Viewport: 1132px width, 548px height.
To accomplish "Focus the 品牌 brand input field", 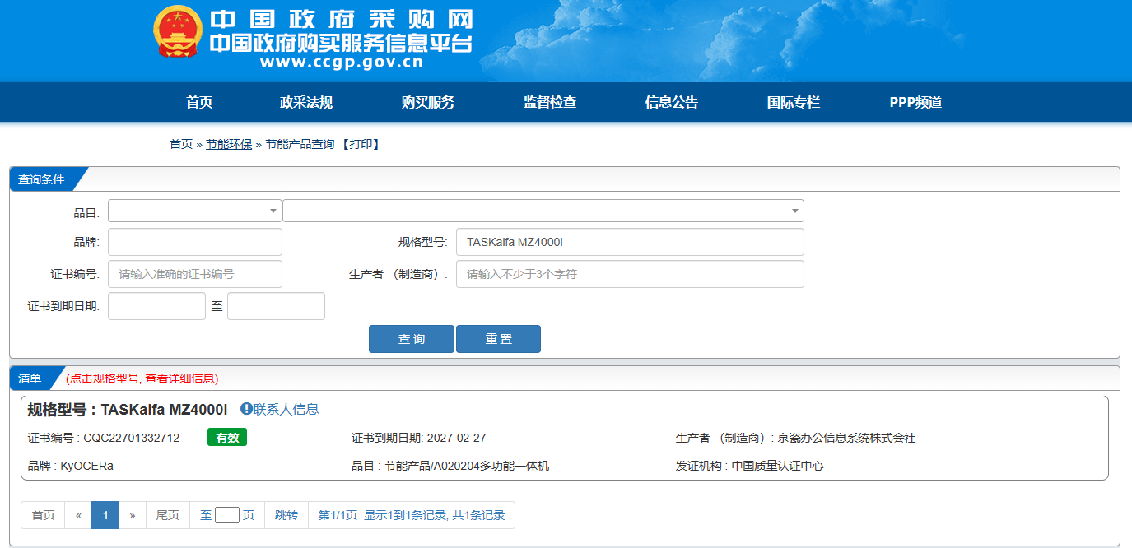I will [194, 242].
